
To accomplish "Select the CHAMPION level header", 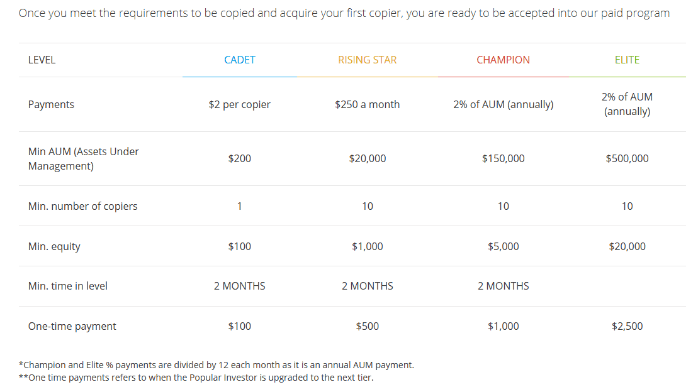I will click(503, 60).
